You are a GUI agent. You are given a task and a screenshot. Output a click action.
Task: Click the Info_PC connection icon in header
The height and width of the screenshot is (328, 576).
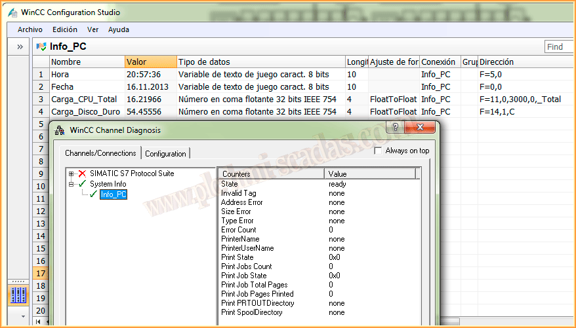(x=41, y=46)
